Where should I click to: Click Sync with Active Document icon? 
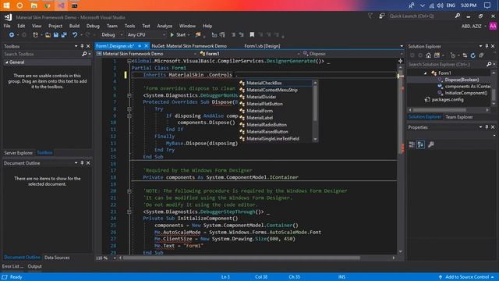coord(465,55)
